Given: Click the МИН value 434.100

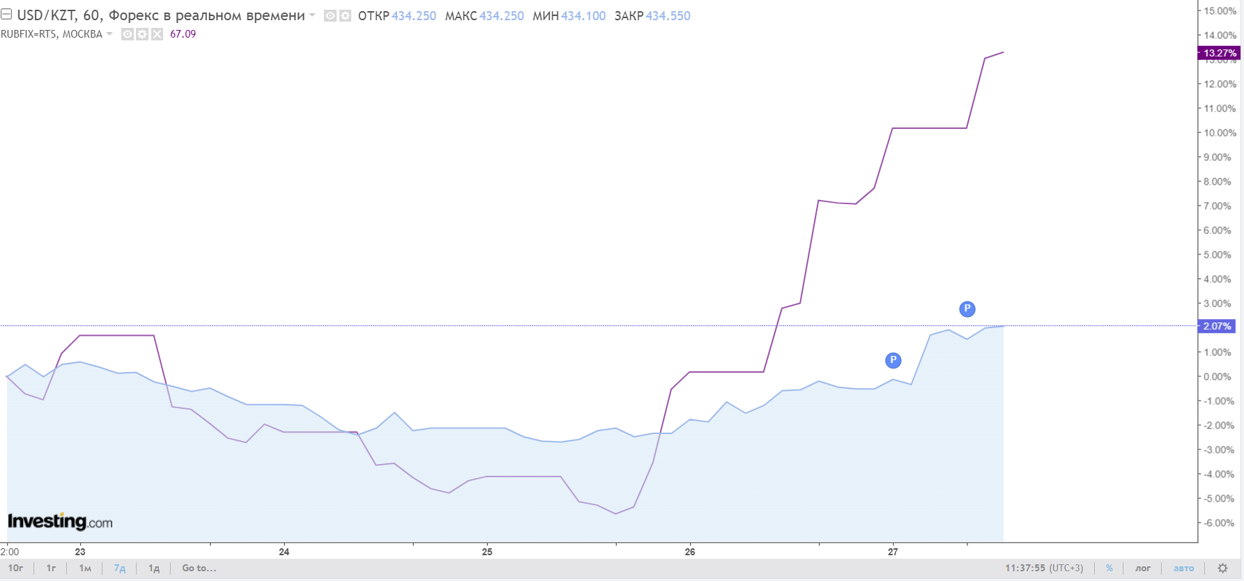Looking at the screenshot, I should [x=583, y=16].
